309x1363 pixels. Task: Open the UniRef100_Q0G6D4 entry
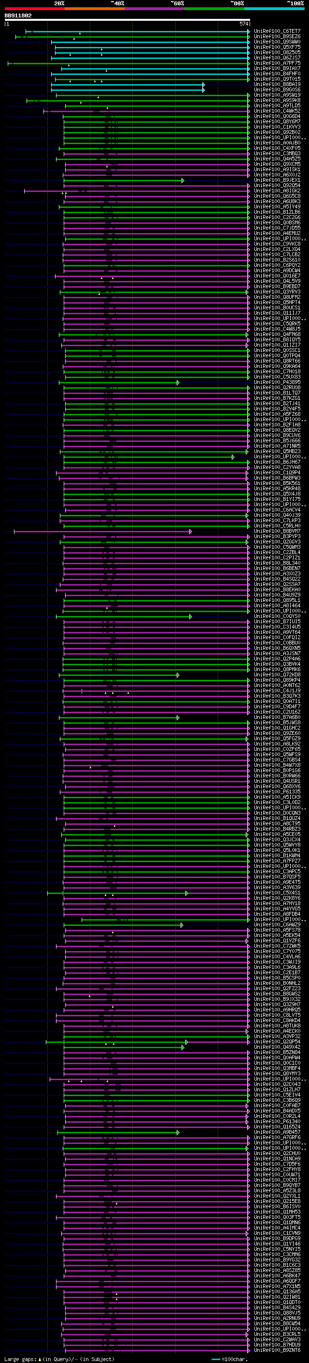(277, 117)
